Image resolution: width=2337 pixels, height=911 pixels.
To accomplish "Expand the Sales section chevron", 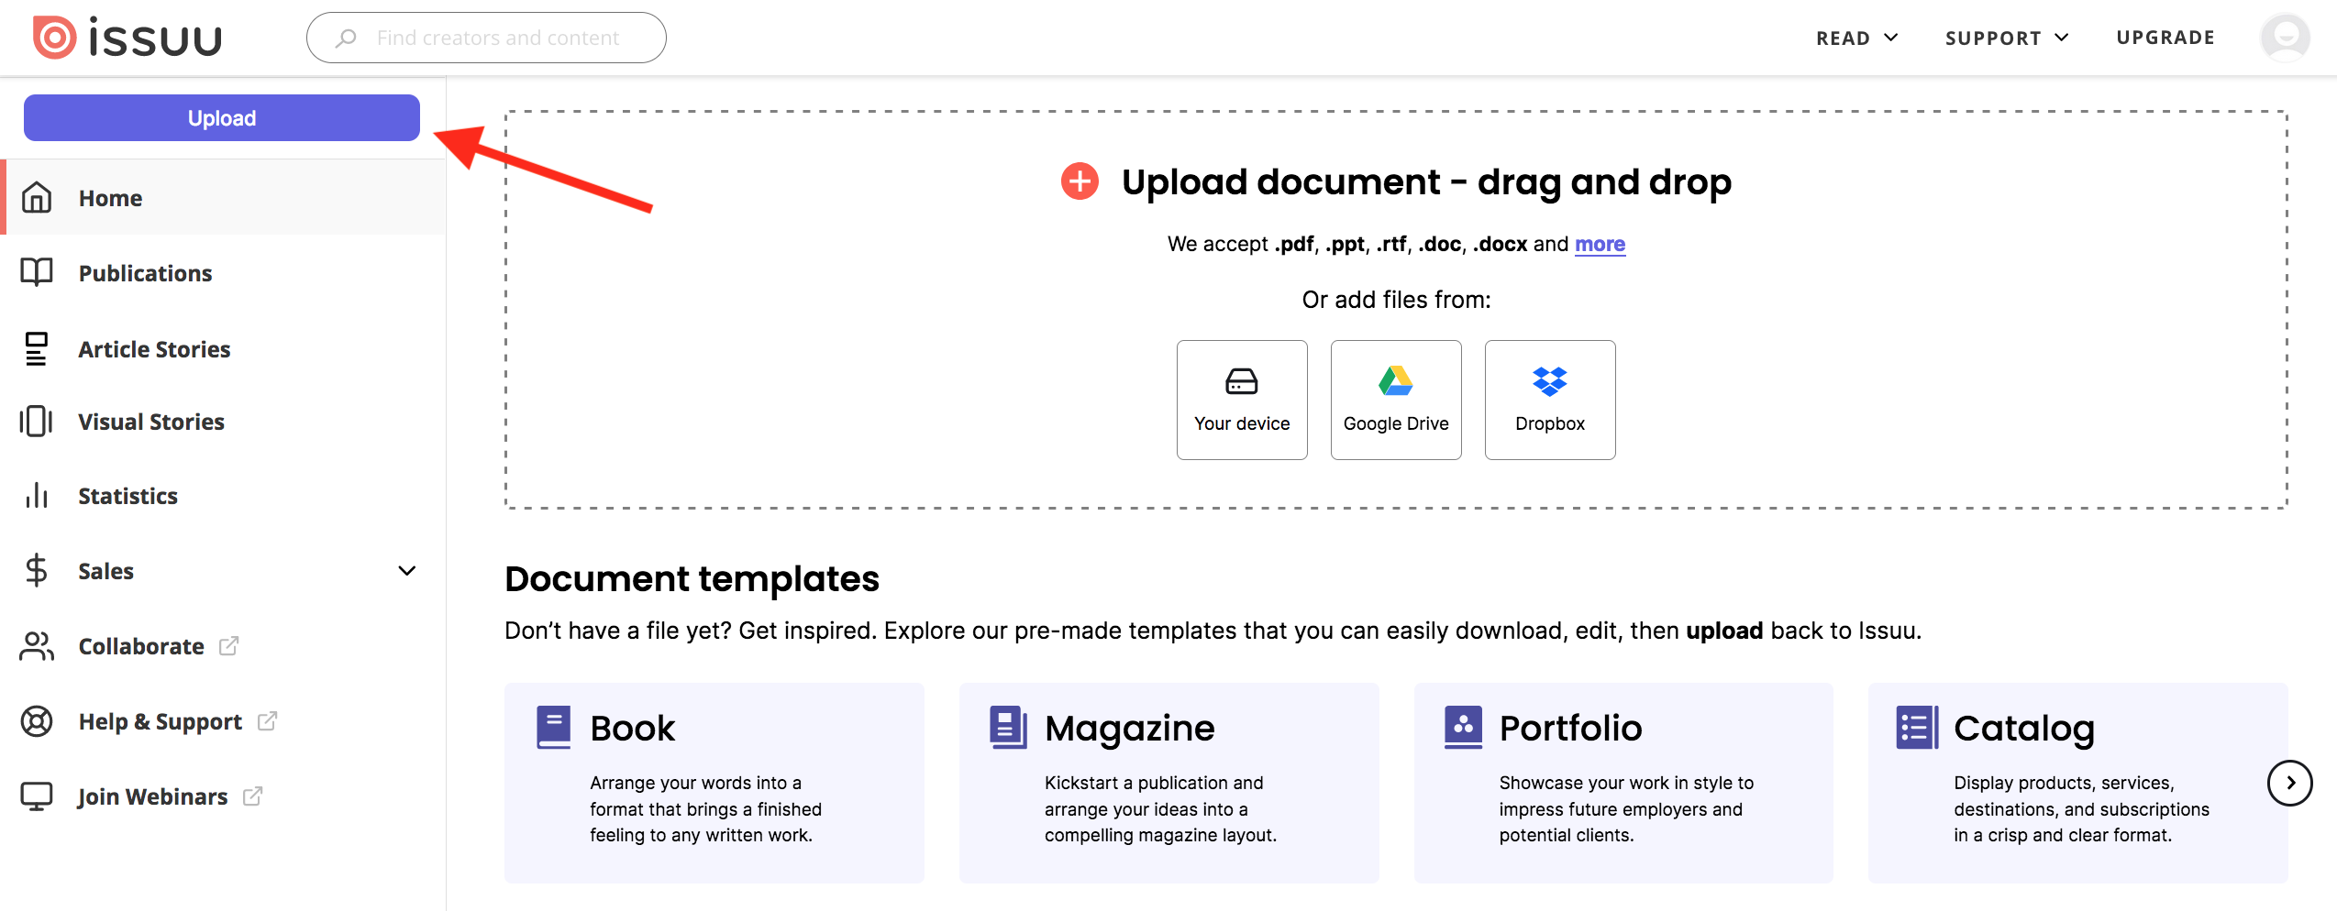I will [x=407, y=571].
